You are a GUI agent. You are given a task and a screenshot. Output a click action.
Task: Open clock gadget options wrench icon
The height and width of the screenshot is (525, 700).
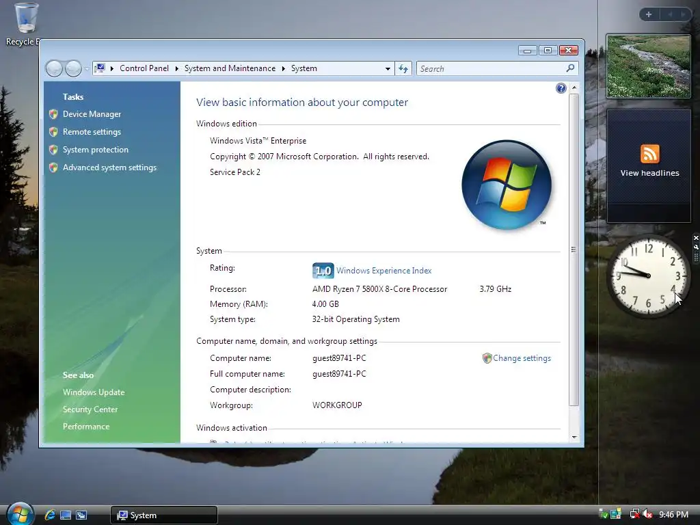[x=696, y=247]
